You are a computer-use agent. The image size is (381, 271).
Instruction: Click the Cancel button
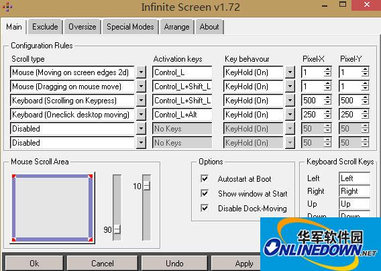(x=103, y=263)
